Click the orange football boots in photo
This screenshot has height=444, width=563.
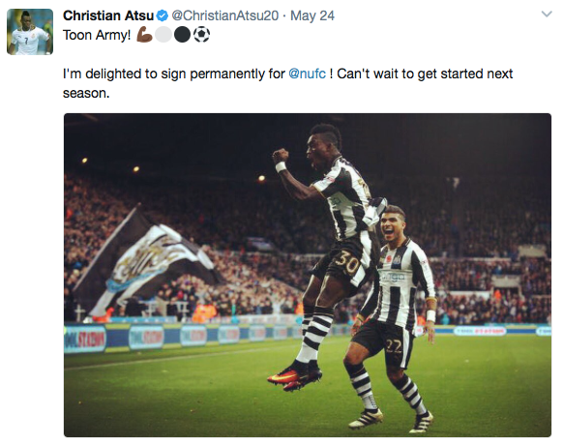click(294, 377)
